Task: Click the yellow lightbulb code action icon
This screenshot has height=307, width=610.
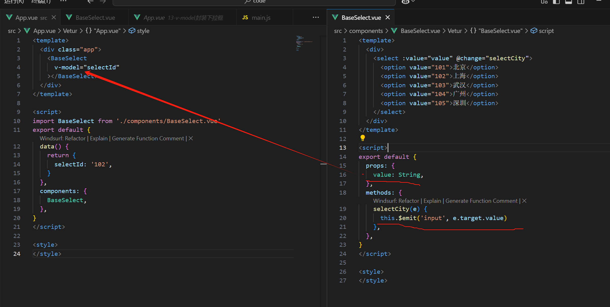Action: (x=363, y=138)
